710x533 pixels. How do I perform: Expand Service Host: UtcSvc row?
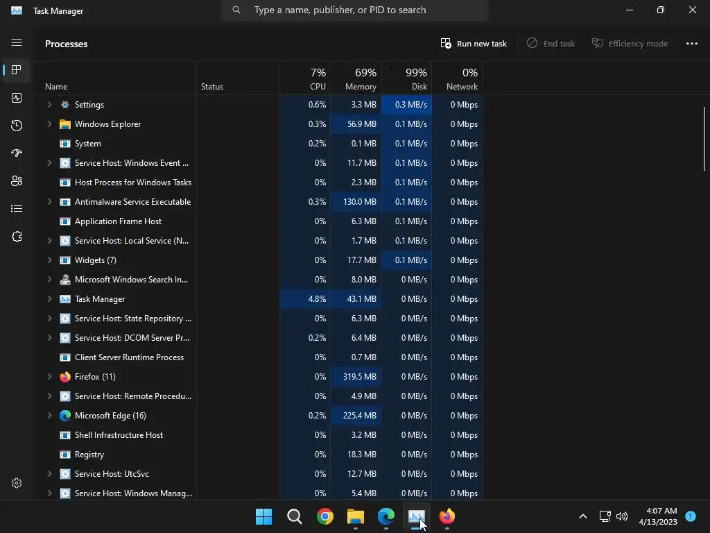[49, 473]
